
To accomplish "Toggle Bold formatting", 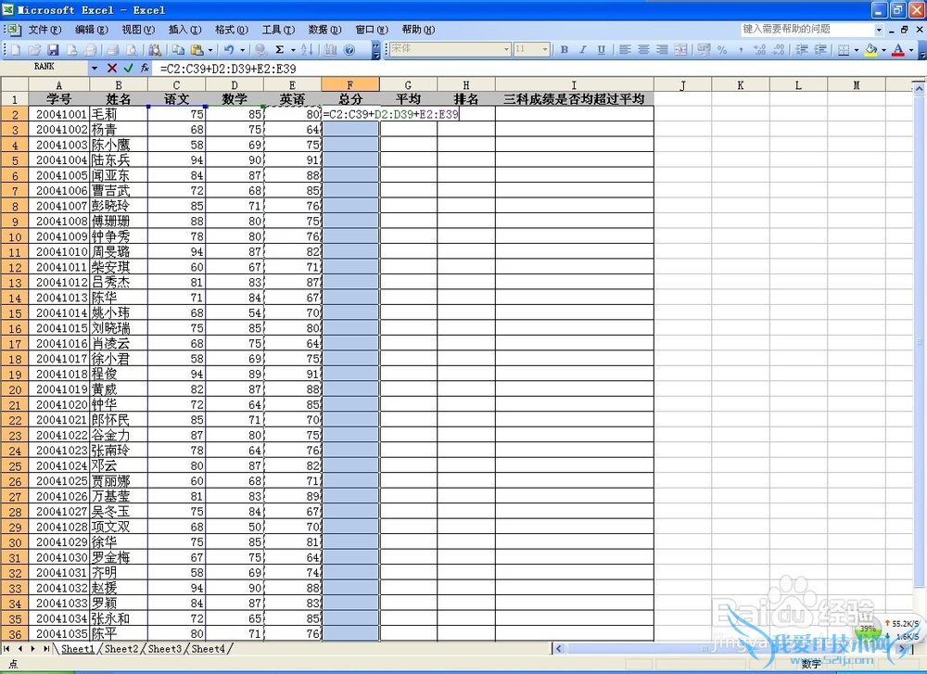I will click(x=565, y=50).
